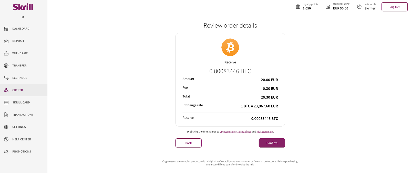Click the Deposit tray icon
This screenshot has height=173, width=410.
point(6,41)
